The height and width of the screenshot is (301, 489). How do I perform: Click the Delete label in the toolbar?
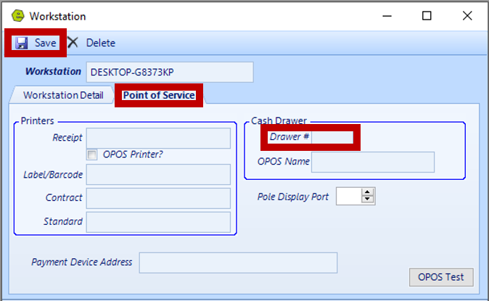point(101,43)
